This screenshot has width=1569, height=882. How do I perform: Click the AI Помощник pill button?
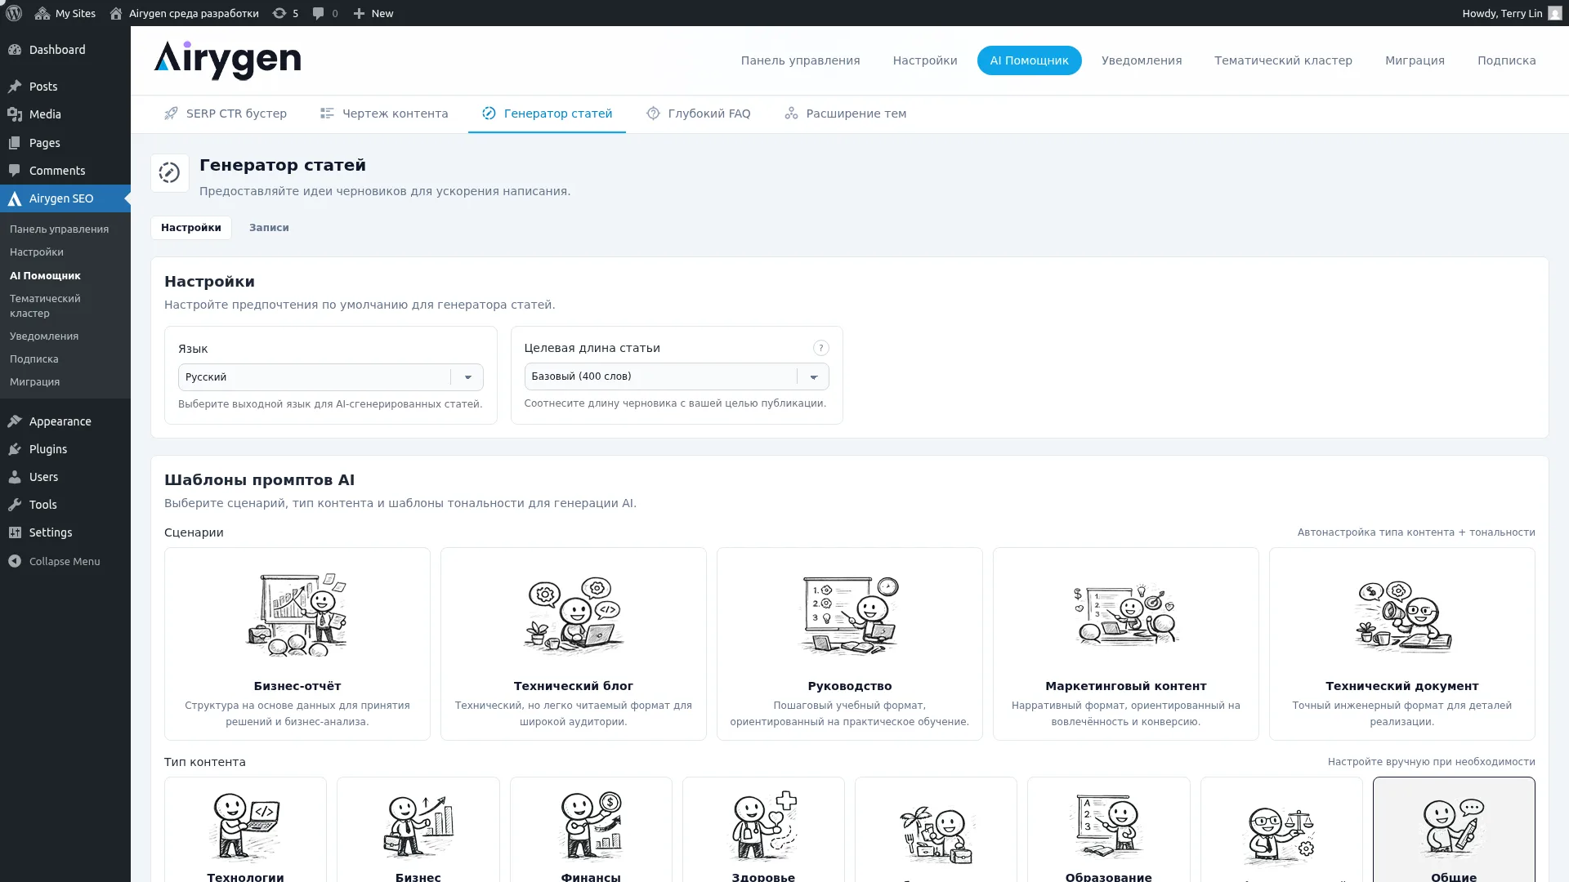tap(1029, 60)
